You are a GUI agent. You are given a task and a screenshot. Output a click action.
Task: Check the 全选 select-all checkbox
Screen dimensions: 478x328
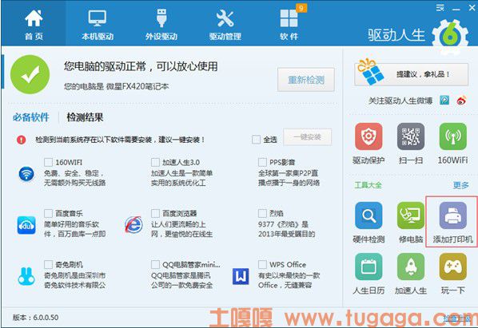[256, 140]
